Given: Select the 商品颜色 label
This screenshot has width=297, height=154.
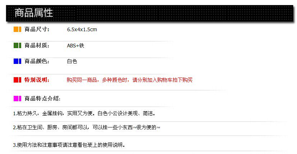Looking at the screenshot, I should coord(37,61).
